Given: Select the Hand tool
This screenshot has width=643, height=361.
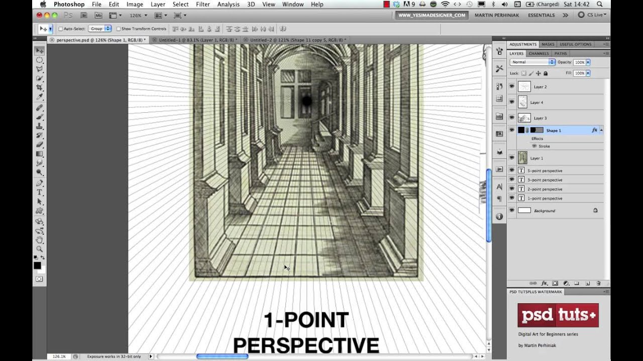Looking at the screenshot, I should point(39,240).
